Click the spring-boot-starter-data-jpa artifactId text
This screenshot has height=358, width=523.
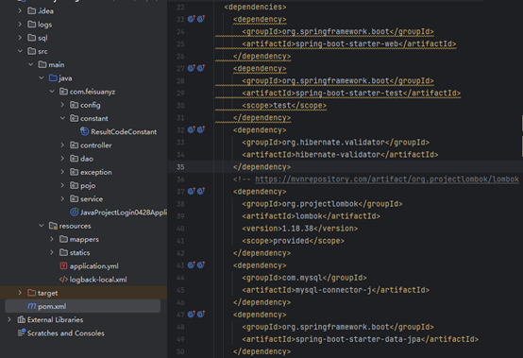pos(358,339)
